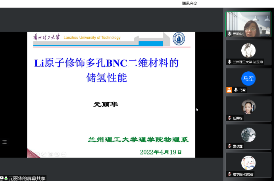Open the see-all-slides grid icon
The image size is (275, 181).
(x=50, y=154)
